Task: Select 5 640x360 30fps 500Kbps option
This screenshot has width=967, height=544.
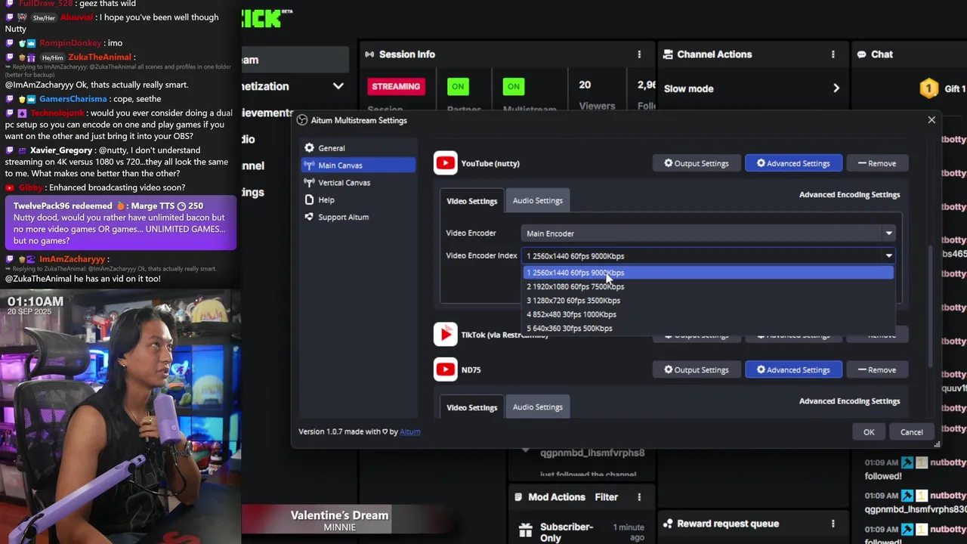Action: pyautogui.click(x=708, y=329)
